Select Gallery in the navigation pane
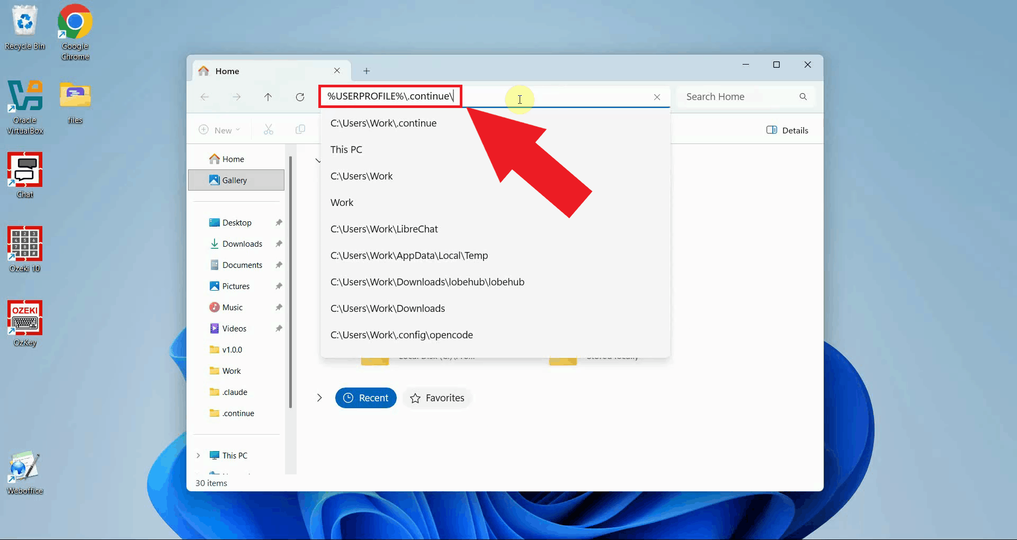 pos(236,180)
